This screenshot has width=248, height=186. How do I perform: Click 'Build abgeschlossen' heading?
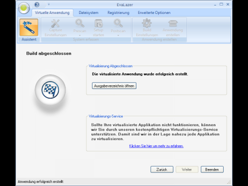(x=49, y=53)
